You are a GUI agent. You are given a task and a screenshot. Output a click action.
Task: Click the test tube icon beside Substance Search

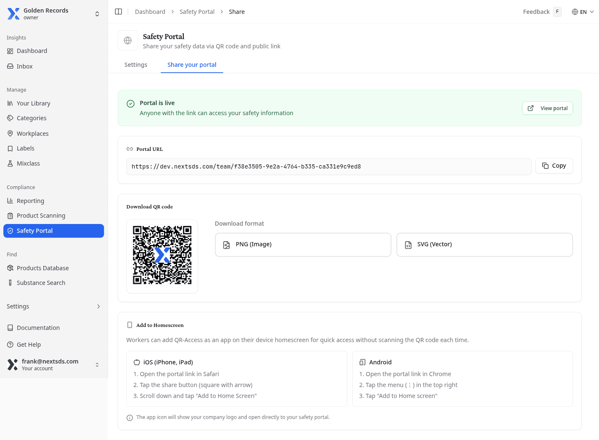tap(10, 283)
